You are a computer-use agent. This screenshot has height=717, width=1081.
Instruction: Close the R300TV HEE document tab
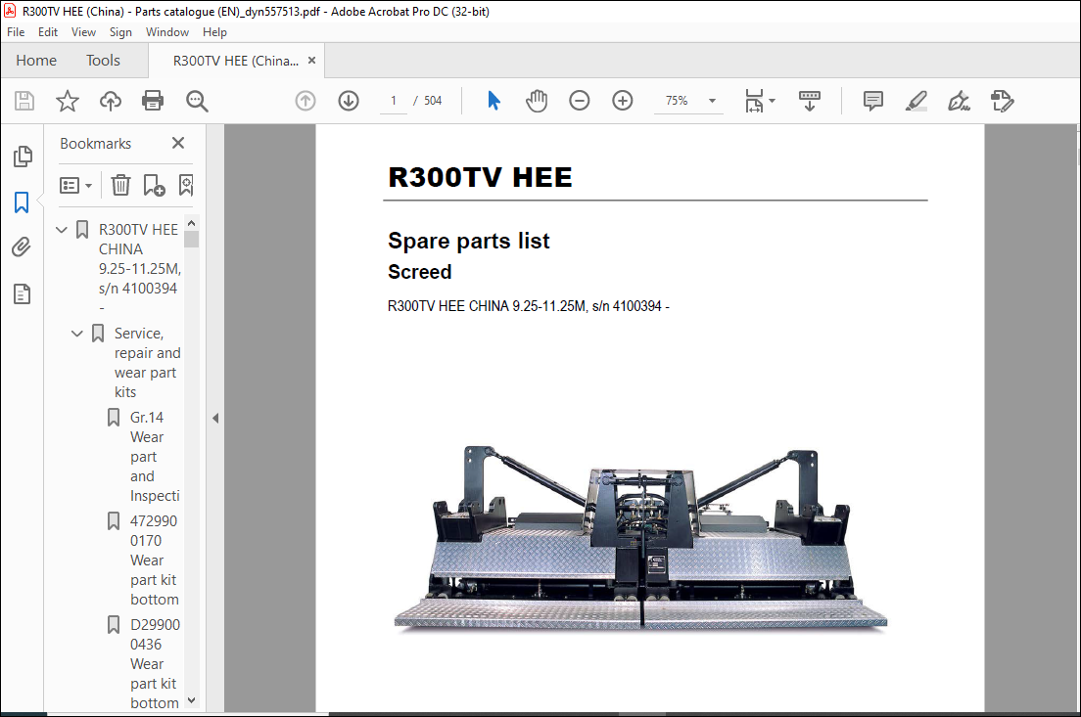[x=311, y=61]
